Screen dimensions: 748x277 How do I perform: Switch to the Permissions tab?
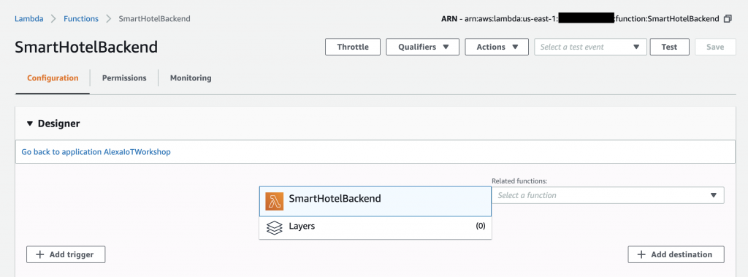tap(124, 78)
